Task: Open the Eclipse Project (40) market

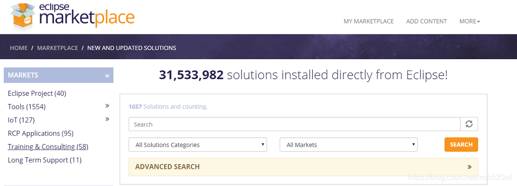Action: tap(37, 93)
